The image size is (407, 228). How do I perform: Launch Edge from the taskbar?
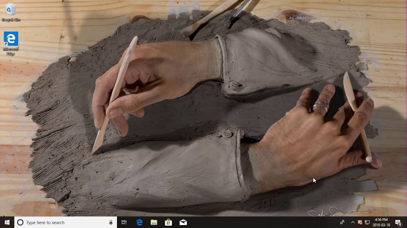point(139,222)
